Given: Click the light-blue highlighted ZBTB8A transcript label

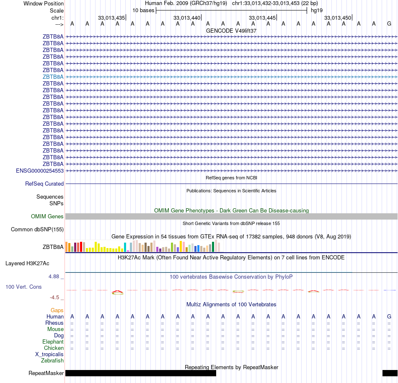Looking at the screenshot, I should 53,77.
